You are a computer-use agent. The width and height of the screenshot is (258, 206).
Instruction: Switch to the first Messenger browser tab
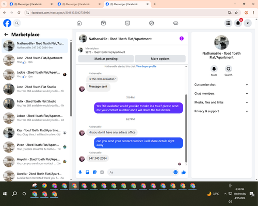pos(31,4)
